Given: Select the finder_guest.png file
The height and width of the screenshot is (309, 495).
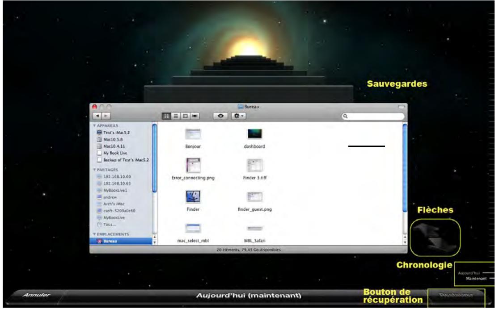Looking at the screenshot, I should click(254, 197).
